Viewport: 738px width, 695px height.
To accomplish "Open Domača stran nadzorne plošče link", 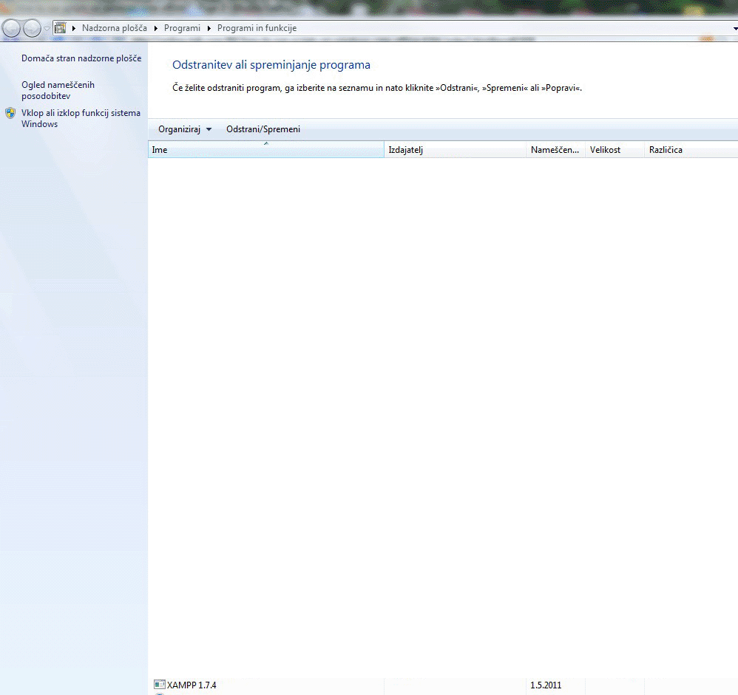I will click(x=81, y=58).
